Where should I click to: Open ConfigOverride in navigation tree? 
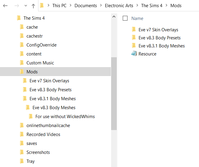pos(41,45)
